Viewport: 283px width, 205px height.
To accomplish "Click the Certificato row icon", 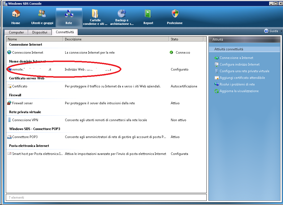I will click(x=9, y=86).
